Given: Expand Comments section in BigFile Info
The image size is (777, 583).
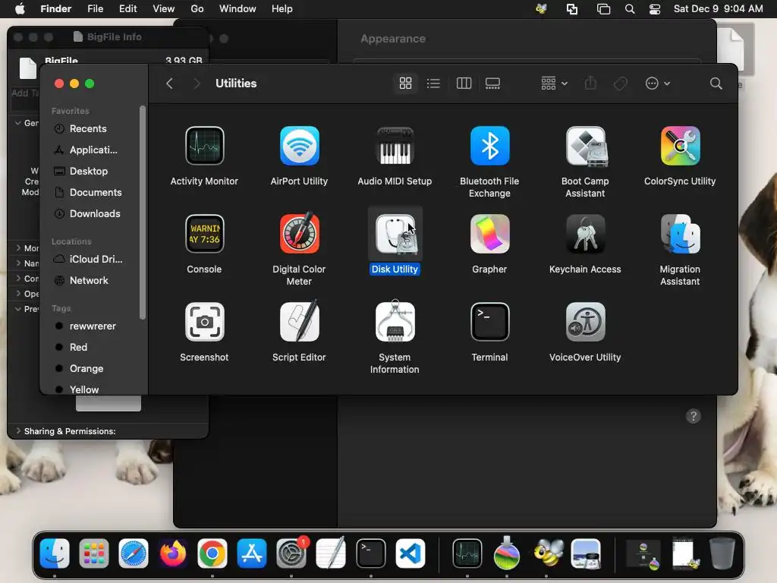Looking at the screenshot, I should pyautogui.click(x=18, y=278).
